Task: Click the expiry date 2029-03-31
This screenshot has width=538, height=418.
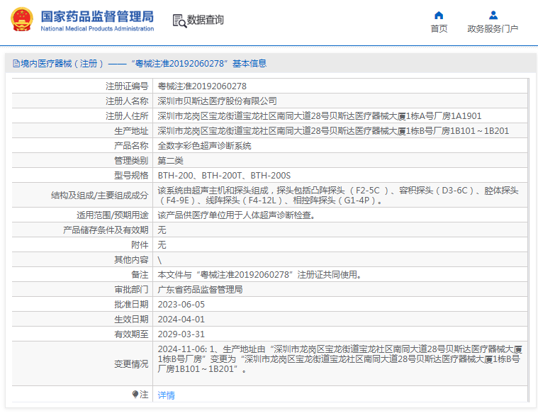Action: pos(181,334)
